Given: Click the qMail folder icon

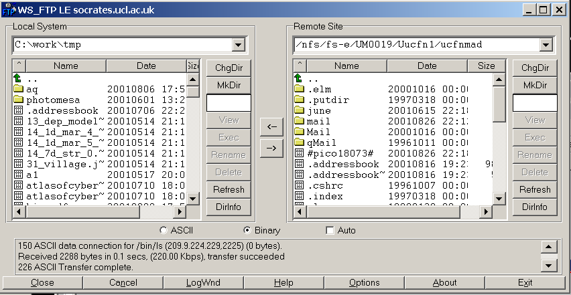Looking at the screenshot, I should pyautogui.click(x=299, y=142).
